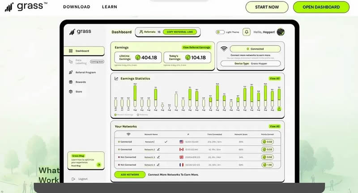Click the Referrals count 15
The height and width of the screenshot is (193, 358).
[159, 32]
